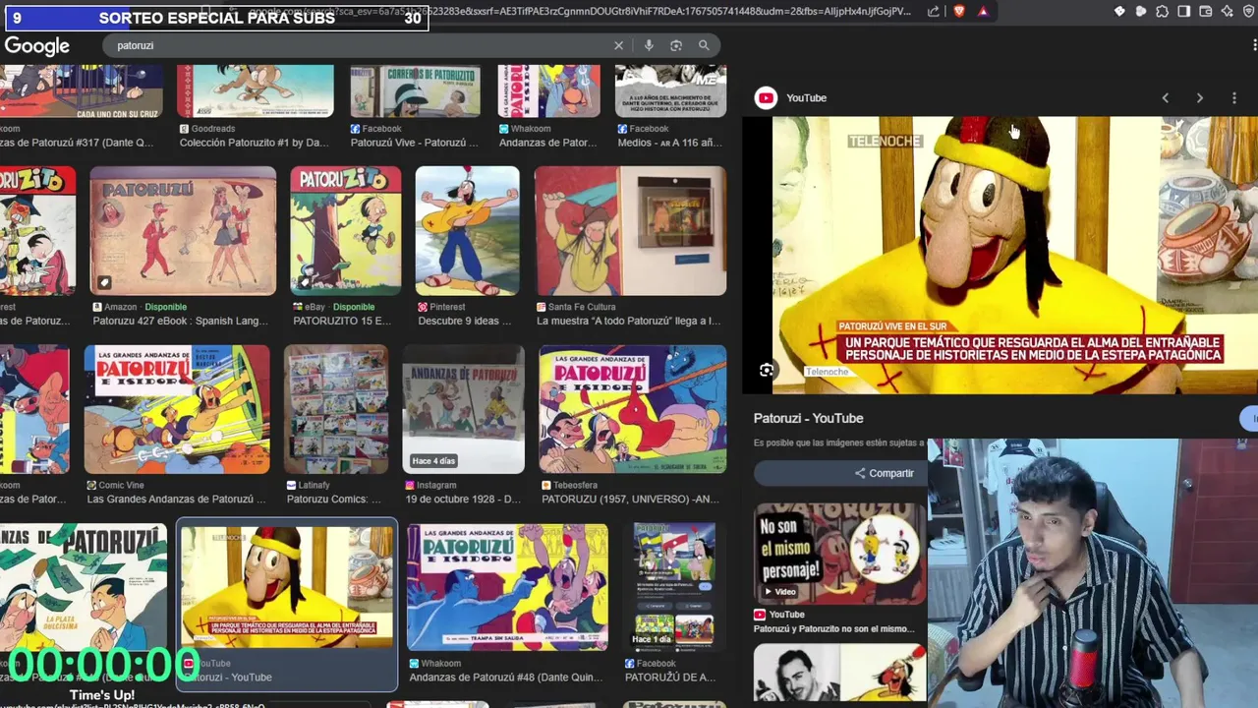Open the Pinterest 'Descubre 9 ideas' thumbnail
This screenshot has height=708, width=1258.
467,231
